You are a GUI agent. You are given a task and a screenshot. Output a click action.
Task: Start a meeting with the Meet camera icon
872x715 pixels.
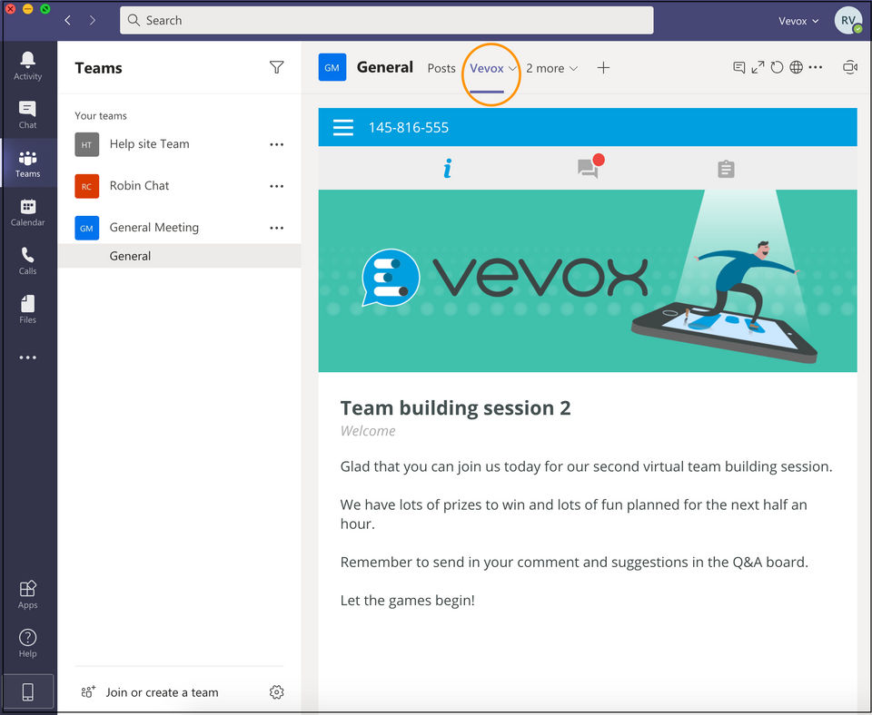[x=850, y=67]
